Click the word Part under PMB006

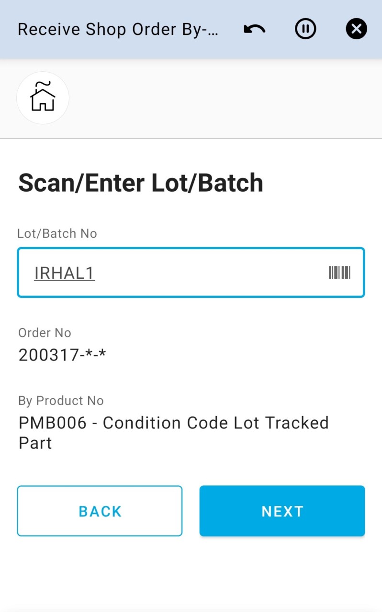point(35,443)
